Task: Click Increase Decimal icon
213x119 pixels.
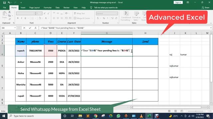Action: click(x=112, y=18)
